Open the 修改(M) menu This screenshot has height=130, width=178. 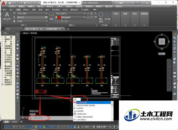pyautogui.click(x=89, y=6)
